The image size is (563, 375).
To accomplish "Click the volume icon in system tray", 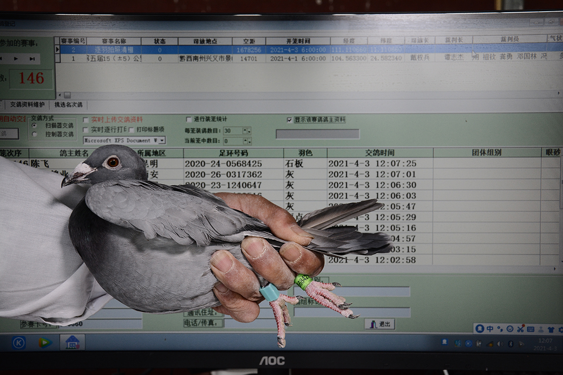I will coord(500,344).
